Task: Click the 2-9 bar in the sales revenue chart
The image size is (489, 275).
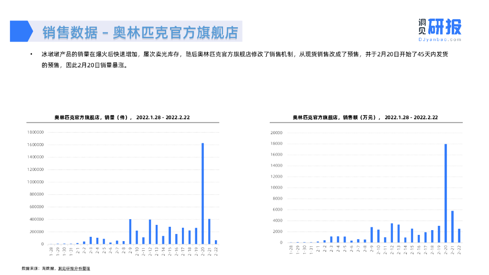Action: coord(372,235)
